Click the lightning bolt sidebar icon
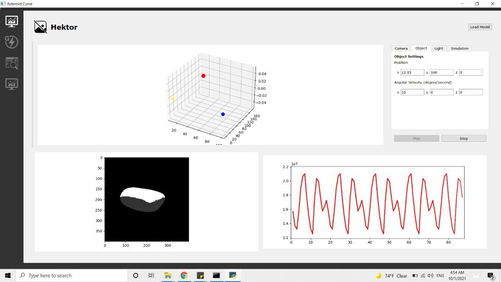 [x=11, y=41]
